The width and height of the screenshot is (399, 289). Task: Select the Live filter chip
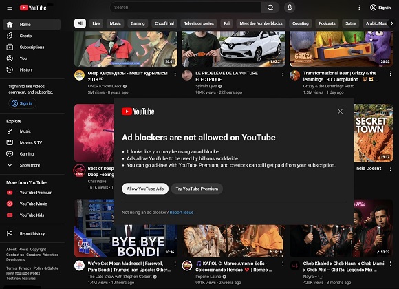[96, 23]
